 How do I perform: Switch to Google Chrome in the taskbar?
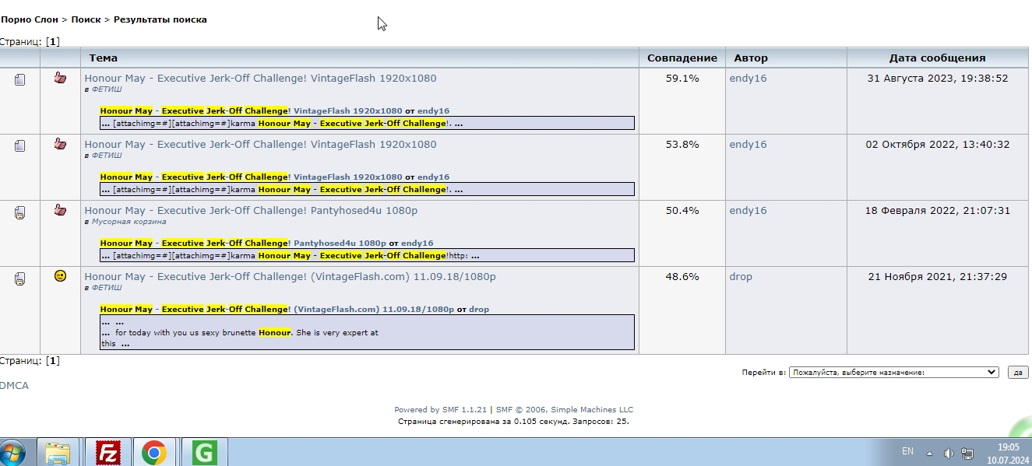point(154,453)
